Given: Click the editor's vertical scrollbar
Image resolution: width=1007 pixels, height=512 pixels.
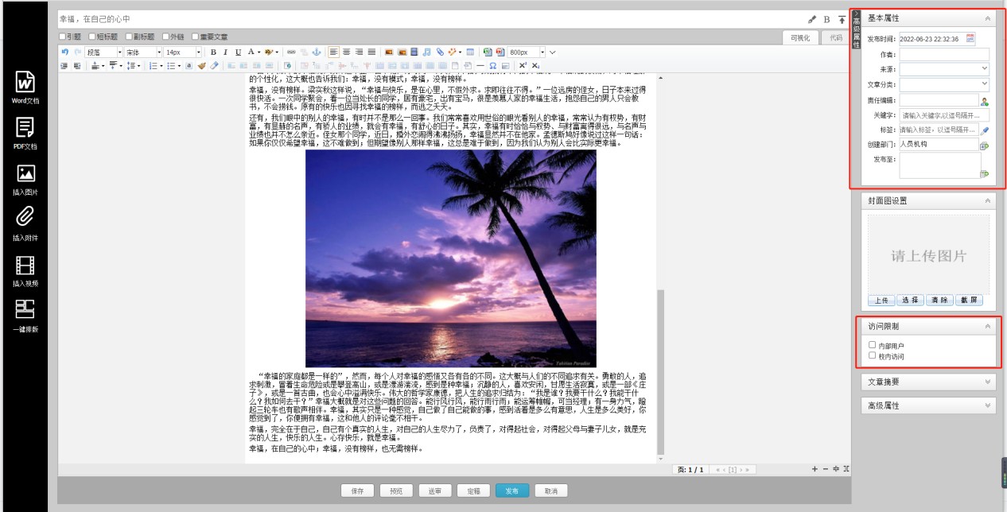Looking at the screenshot, I should coord(659,371).
